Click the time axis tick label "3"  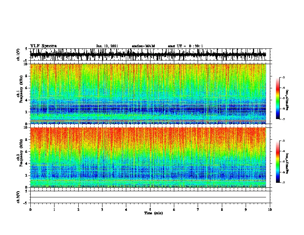coord(102,210)
